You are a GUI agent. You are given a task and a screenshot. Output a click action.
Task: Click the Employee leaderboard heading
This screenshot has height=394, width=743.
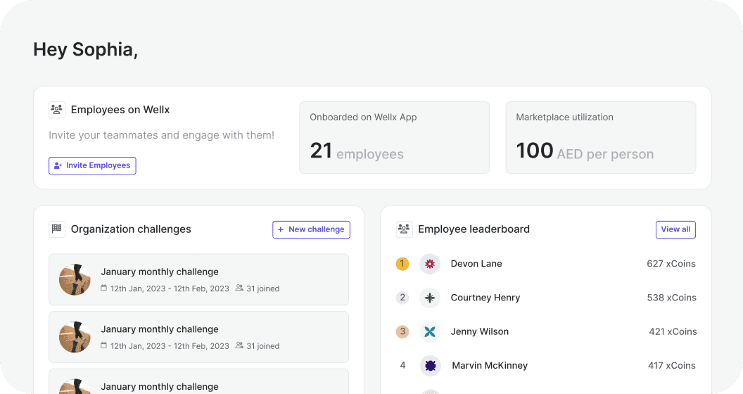474,229
